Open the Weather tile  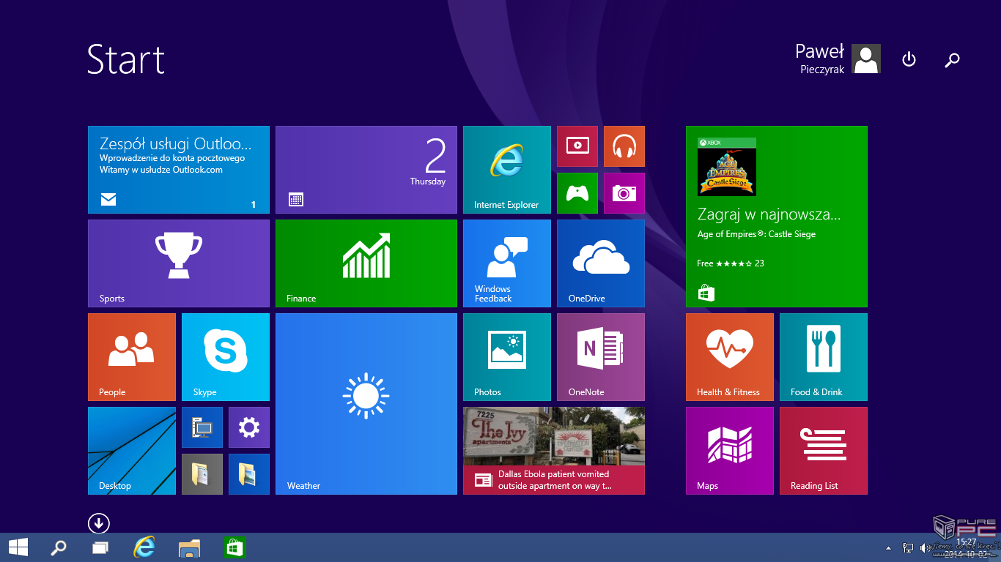point(366,403)
